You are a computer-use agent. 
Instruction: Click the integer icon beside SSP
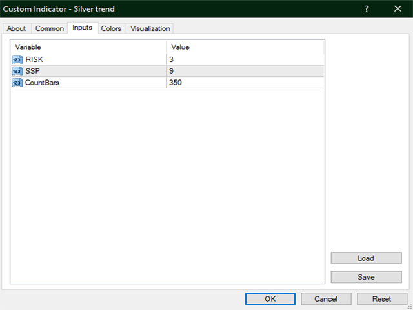(x=17, y=71)
